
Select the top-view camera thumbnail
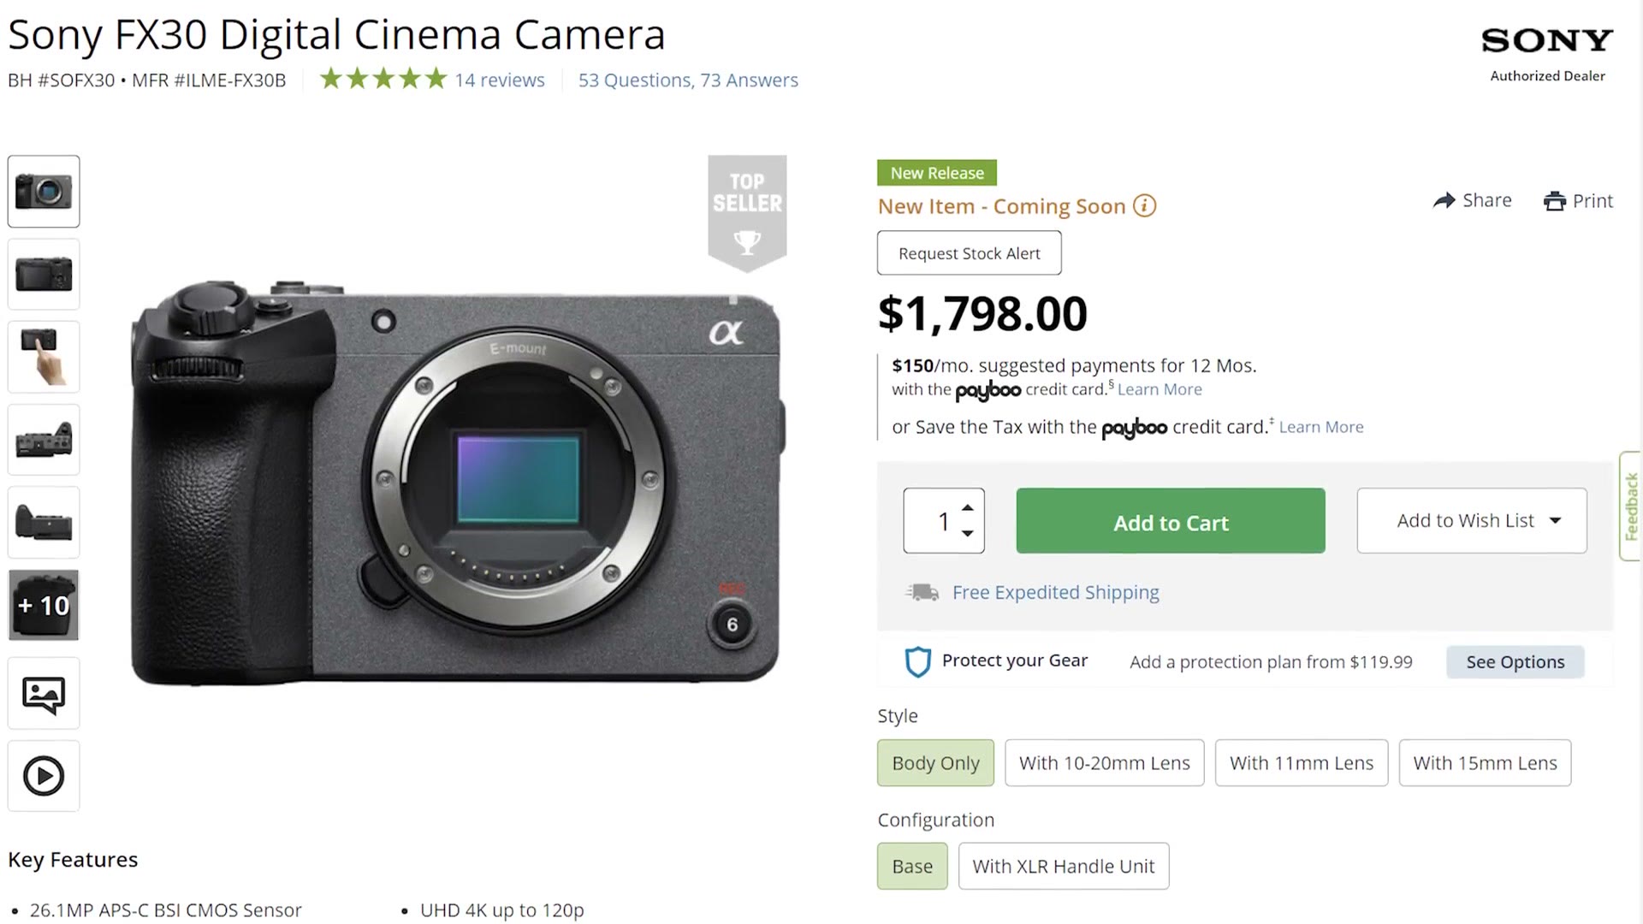44,523
